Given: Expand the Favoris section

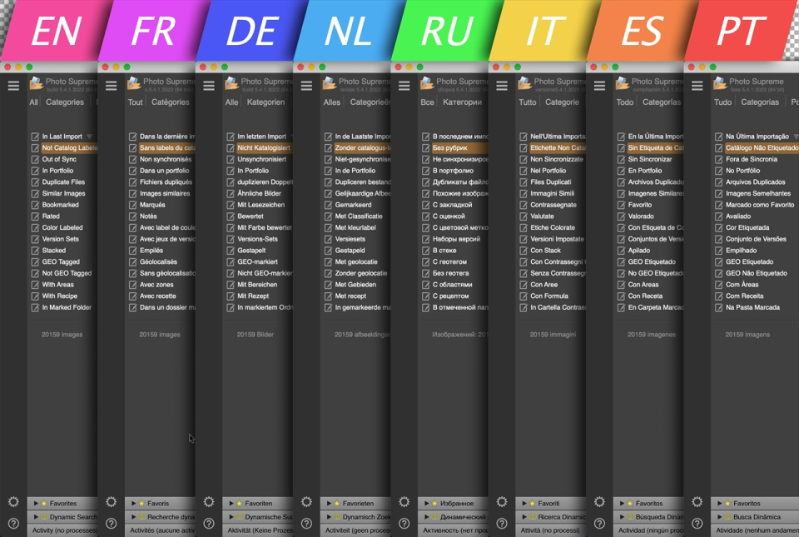Looking at the screenshot, I should coord(133,504).
